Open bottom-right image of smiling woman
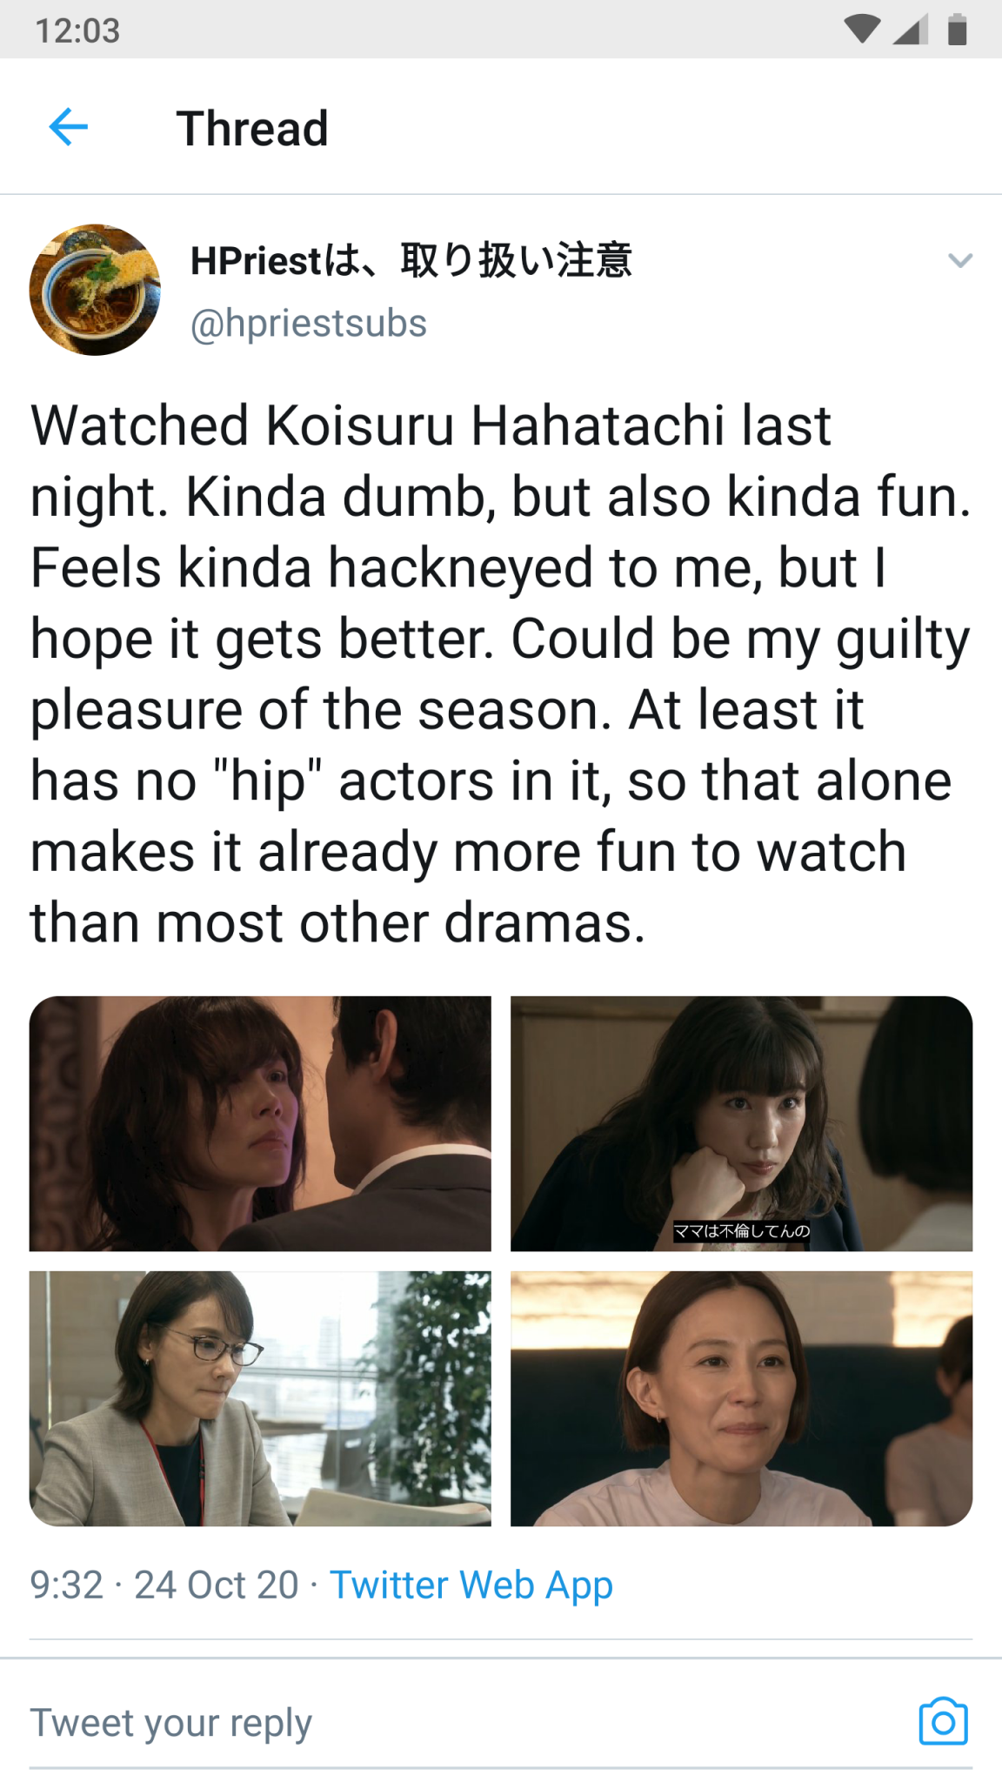Image resolution: width=1002 pixels, height=1782 pixels. pos(741,1398)
